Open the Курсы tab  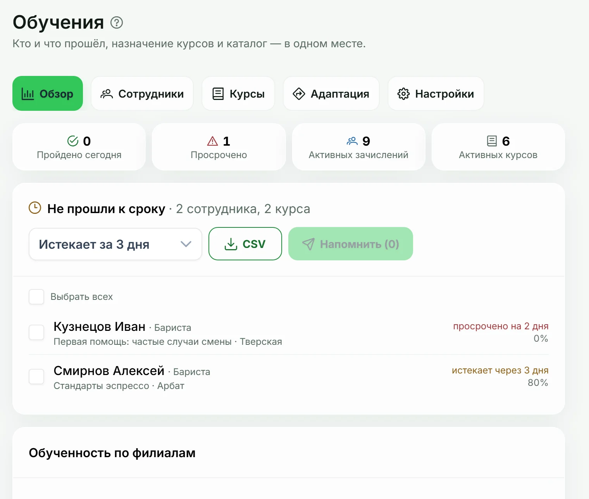[238, 94]
